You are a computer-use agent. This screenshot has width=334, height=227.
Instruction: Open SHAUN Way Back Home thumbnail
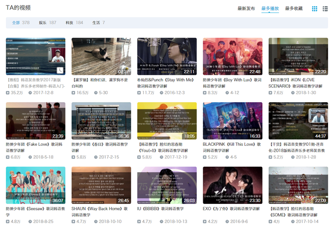[101, 185]
